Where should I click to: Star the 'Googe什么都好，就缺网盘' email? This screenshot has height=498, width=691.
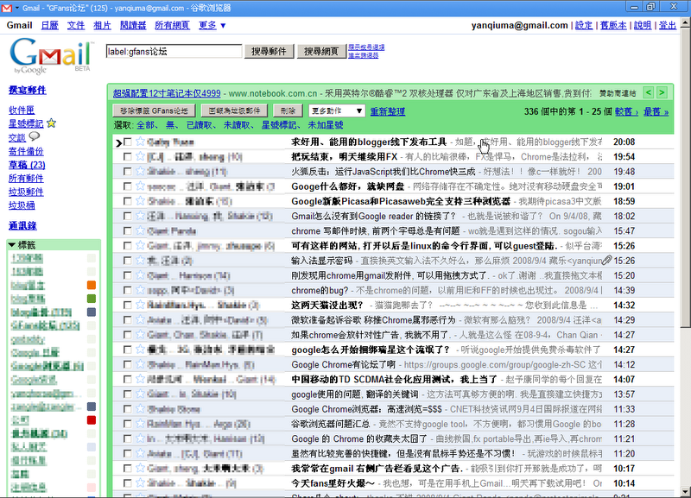(x=140, y=186)
